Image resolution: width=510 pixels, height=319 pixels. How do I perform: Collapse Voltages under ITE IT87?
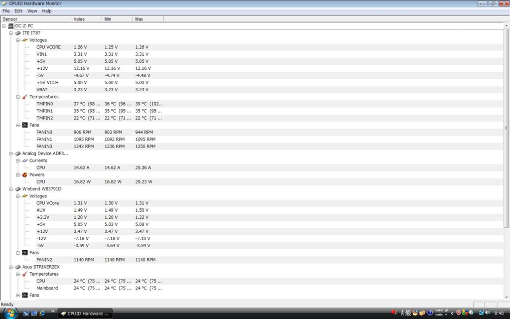tap(18, 40)
